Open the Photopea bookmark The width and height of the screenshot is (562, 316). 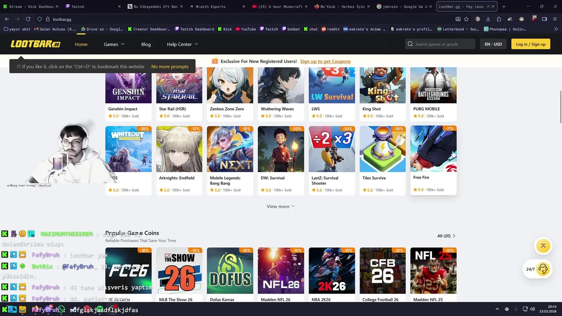point(504,29)
